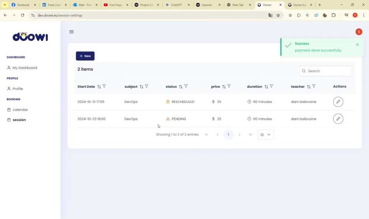The width and height of the screenshot is (369, 219).
Task: Filter the subject column
Action: tap(146, 86)
